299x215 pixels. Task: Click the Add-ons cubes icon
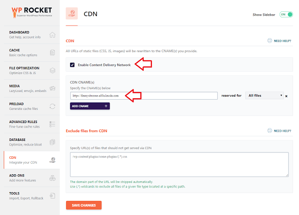(52, 178)
